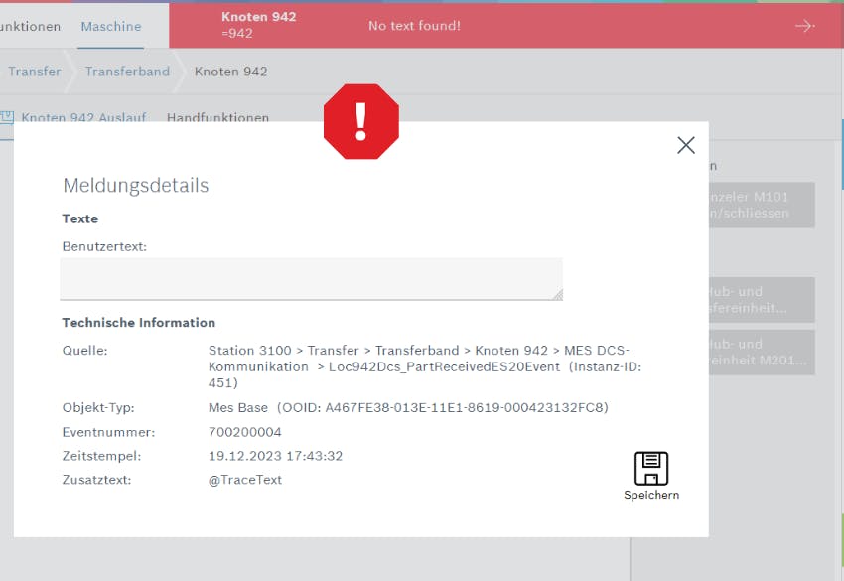Close the Meldungsdetails dialog with the X
This screenshot has height=581, width=844.
tap(685, 145)
